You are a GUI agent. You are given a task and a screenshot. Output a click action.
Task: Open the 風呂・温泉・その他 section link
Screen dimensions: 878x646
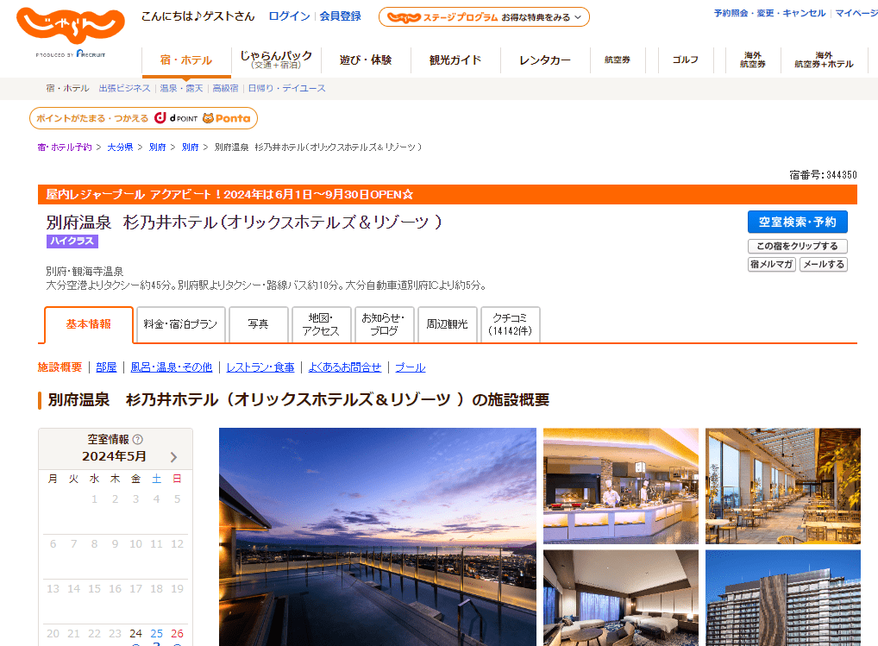tap(171, 367)
